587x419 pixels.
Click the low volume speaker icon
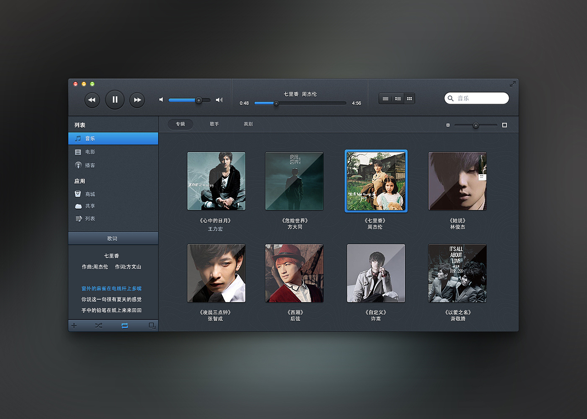coord(161,99)
